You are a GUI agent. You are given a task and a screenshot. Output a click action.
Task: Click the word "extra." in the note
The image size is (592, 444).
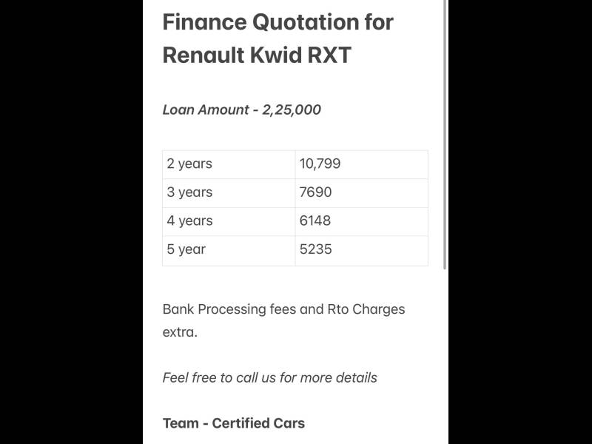[180, 332]
